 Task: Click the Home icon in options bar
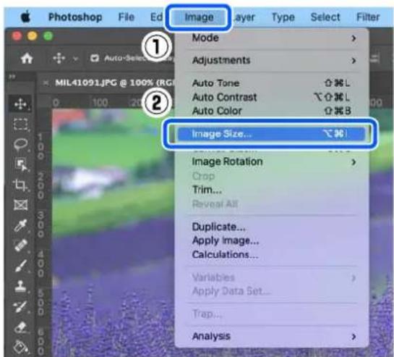click(26, 59)
